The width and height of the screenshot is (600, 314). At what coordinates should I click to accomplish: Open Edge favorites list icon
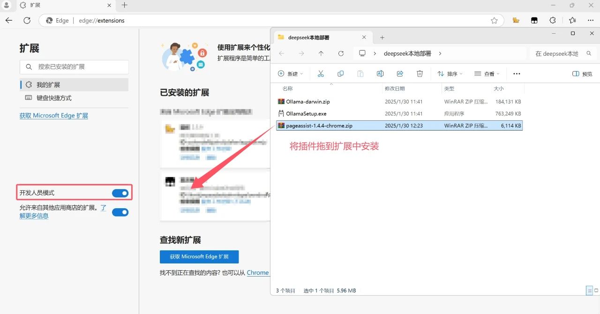(x=572, y=21)
